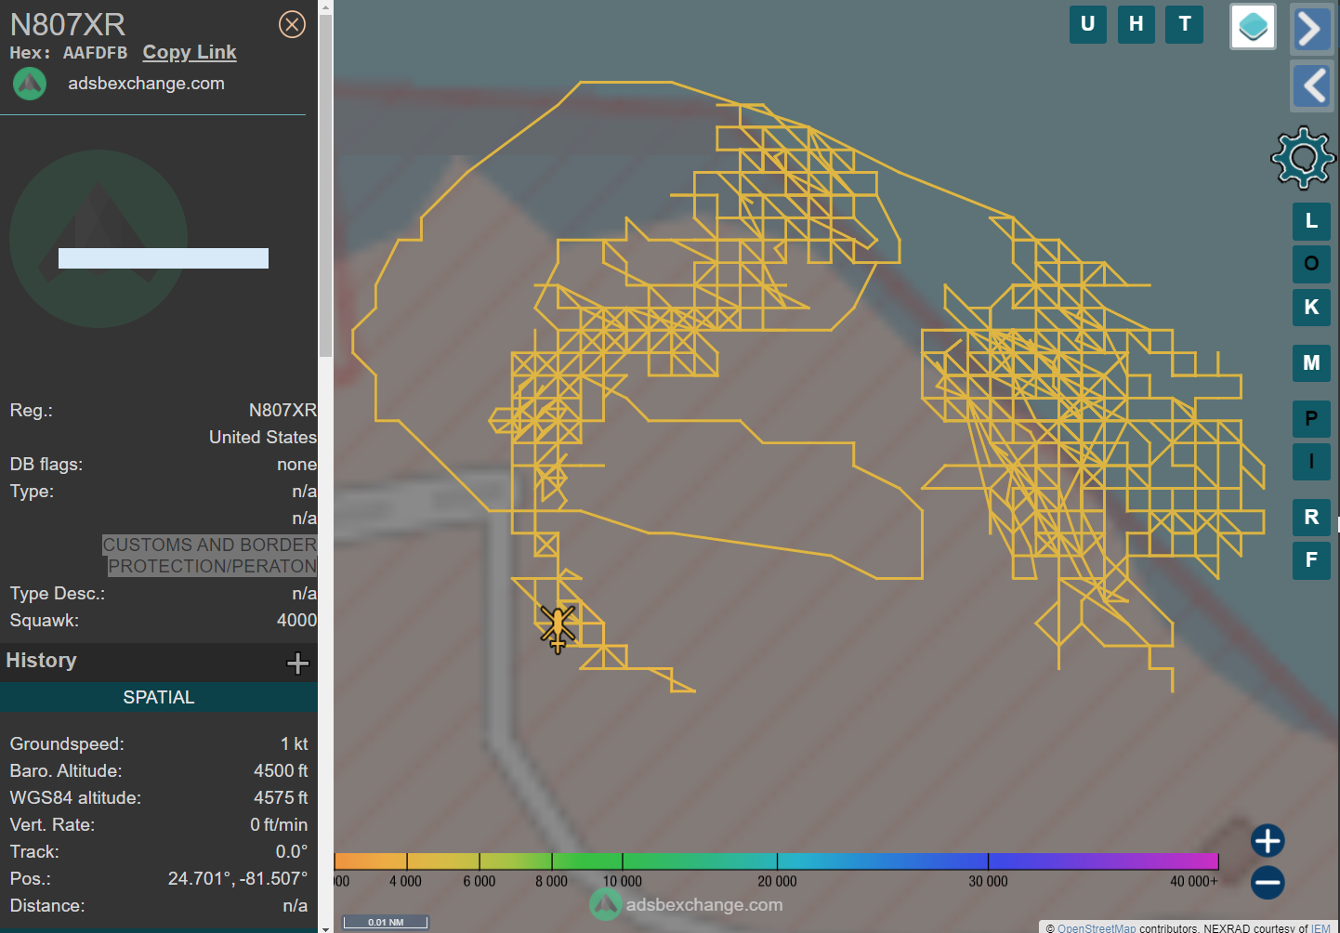Click the F button on map

click(1311, 560)
